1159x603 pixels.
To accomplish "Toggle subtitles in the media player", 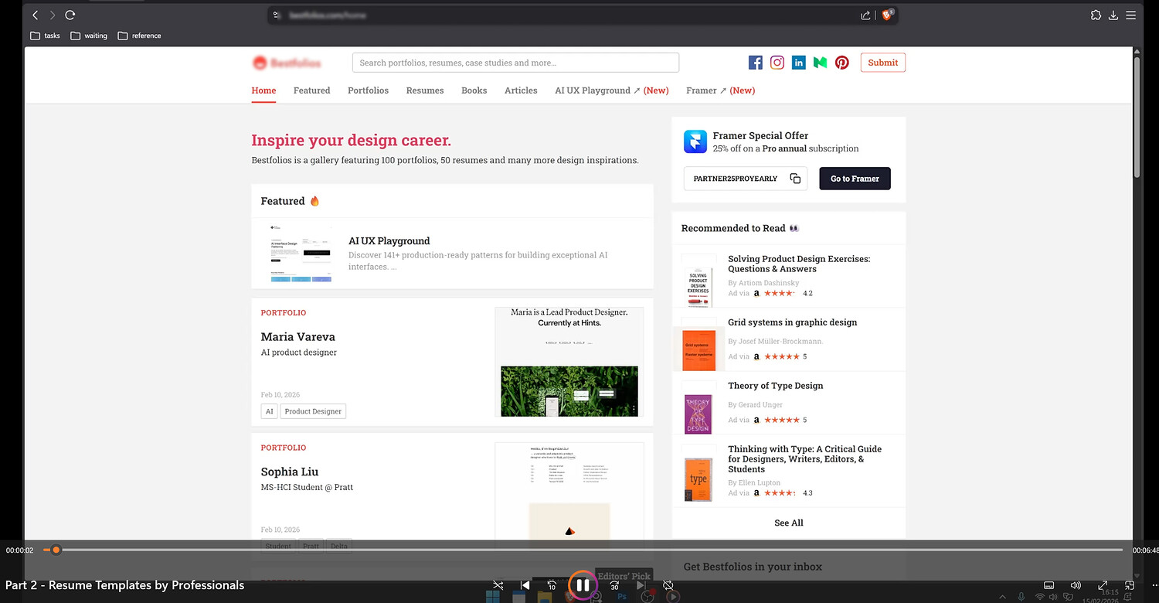I will click(1049, 585).
